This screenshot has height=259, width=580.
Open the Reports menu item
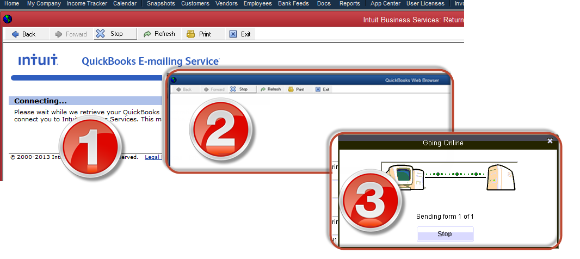tap(349, 3)
